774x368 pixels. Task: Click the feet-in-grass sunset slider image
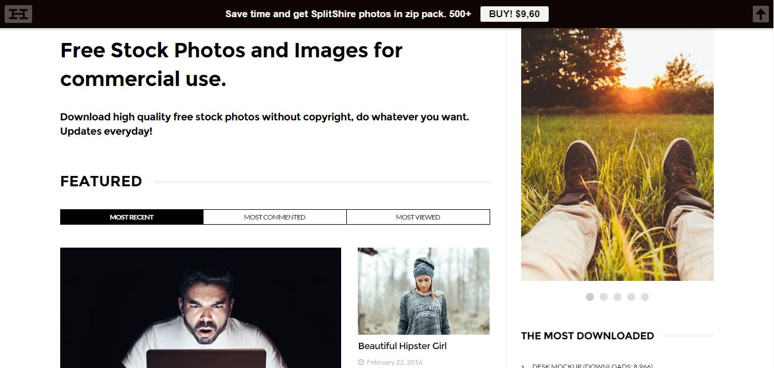617,155
